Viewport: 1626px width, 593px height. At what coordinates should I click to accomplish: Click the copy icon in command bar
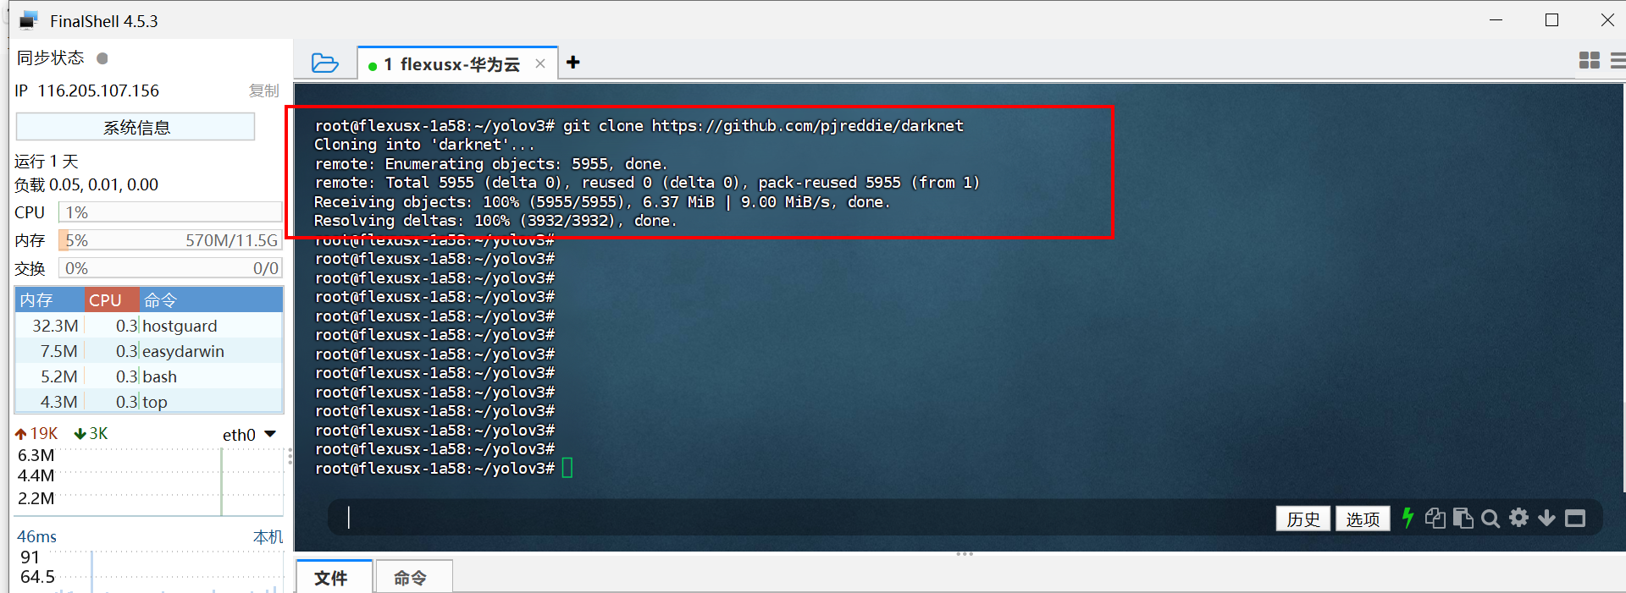(x=1435, y=518)
